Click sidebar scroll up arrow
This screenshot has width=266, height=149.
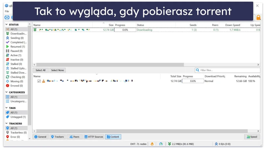click(x=30, y=24)
